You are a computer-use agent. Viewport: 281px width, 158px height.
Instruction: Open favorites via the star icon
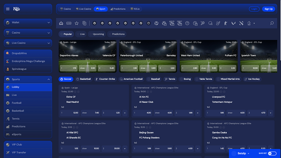point(76,23)
